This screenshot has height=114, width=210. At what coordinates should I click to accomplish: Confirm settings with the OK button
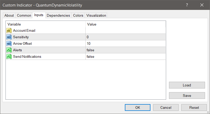point(137,107)
